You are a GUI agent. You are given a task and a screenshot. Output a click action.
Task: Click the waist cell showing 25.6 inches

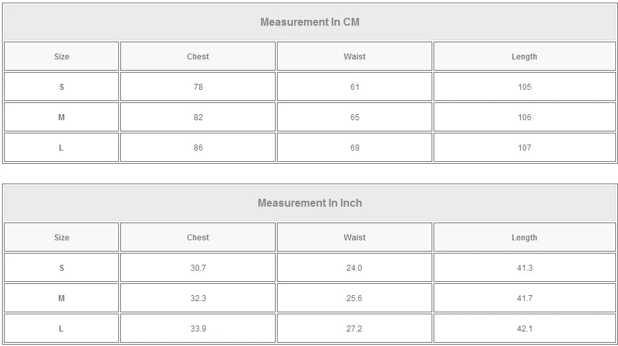(354, 298)
